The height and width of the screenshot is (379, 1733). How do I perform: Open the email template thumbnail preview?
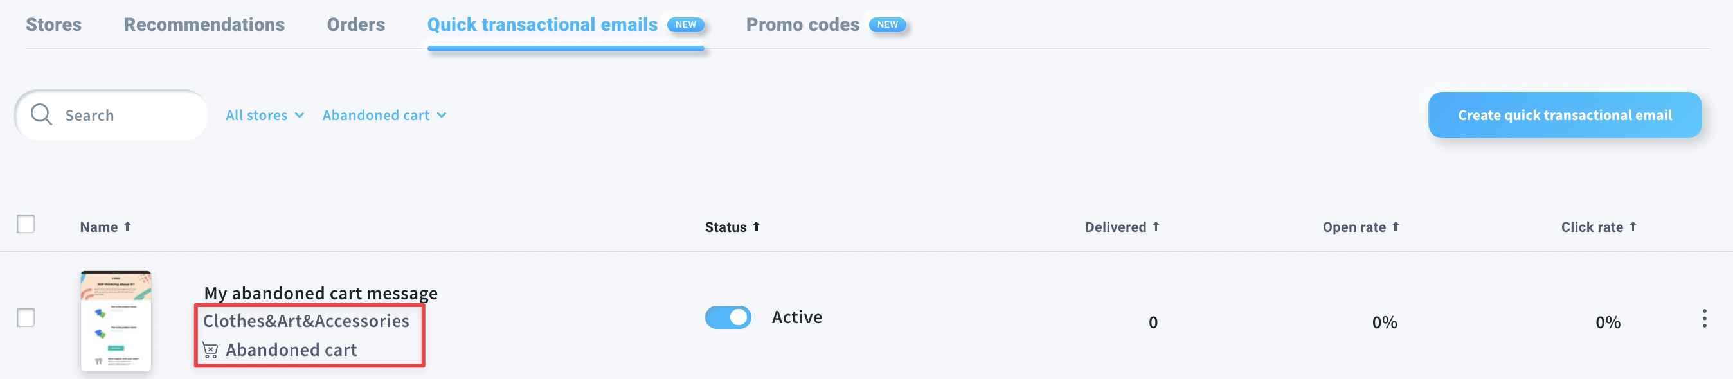(x=116, y=321)
